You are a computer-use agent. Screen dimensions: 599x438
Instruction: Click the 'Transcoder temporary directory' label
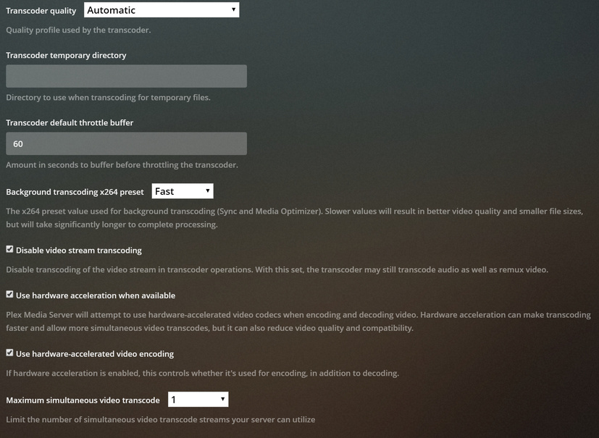pos(66,55)
